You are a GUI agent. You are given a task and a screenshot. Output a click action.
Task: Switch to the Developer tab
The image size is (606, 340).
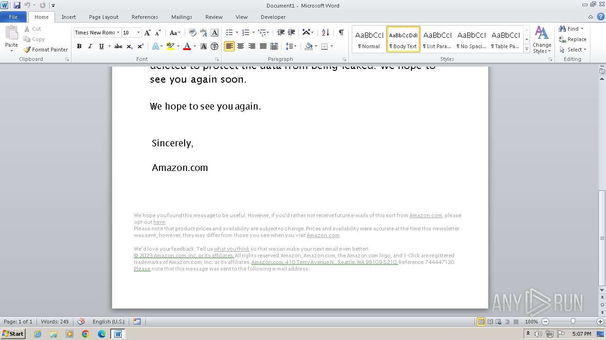tap(273, 17)
